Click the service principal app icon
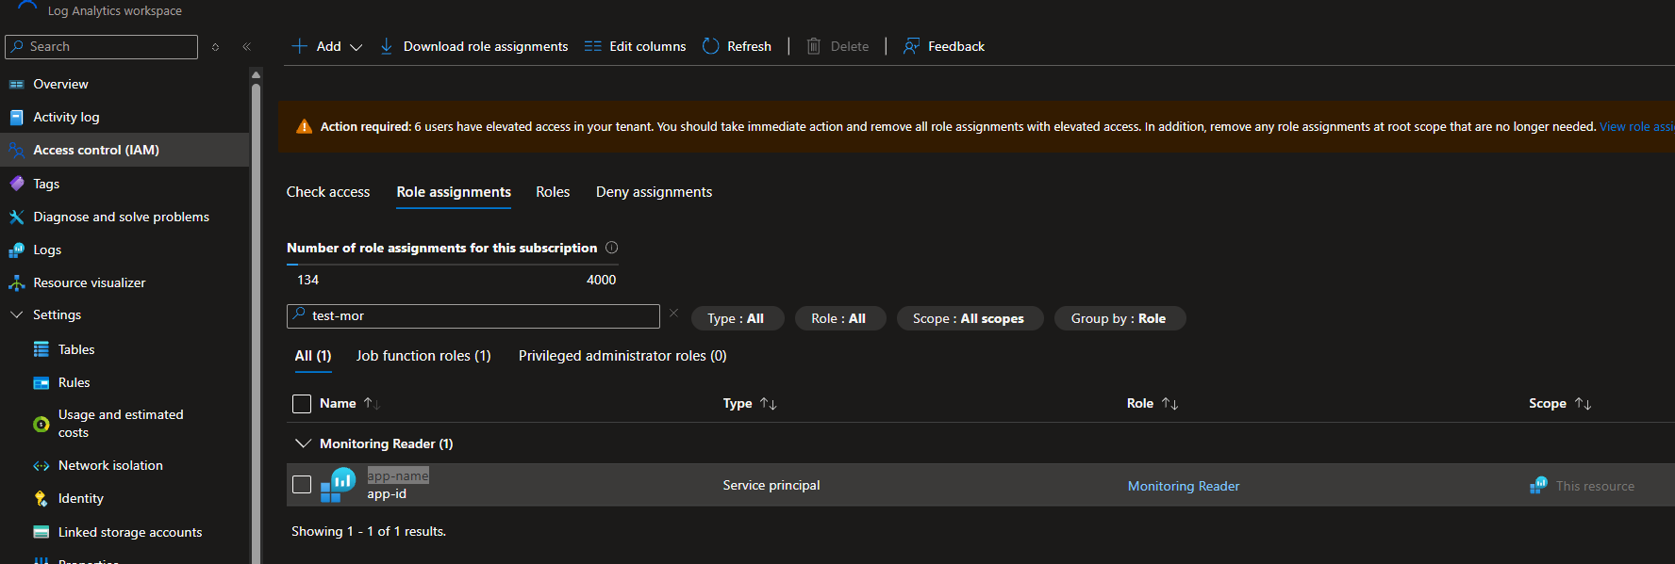This screenshot has width=1675, height=564. [338, 484]
